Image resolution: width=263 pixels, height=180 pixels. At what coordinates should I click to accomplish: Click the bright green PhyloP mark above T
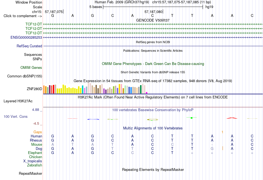192,118
